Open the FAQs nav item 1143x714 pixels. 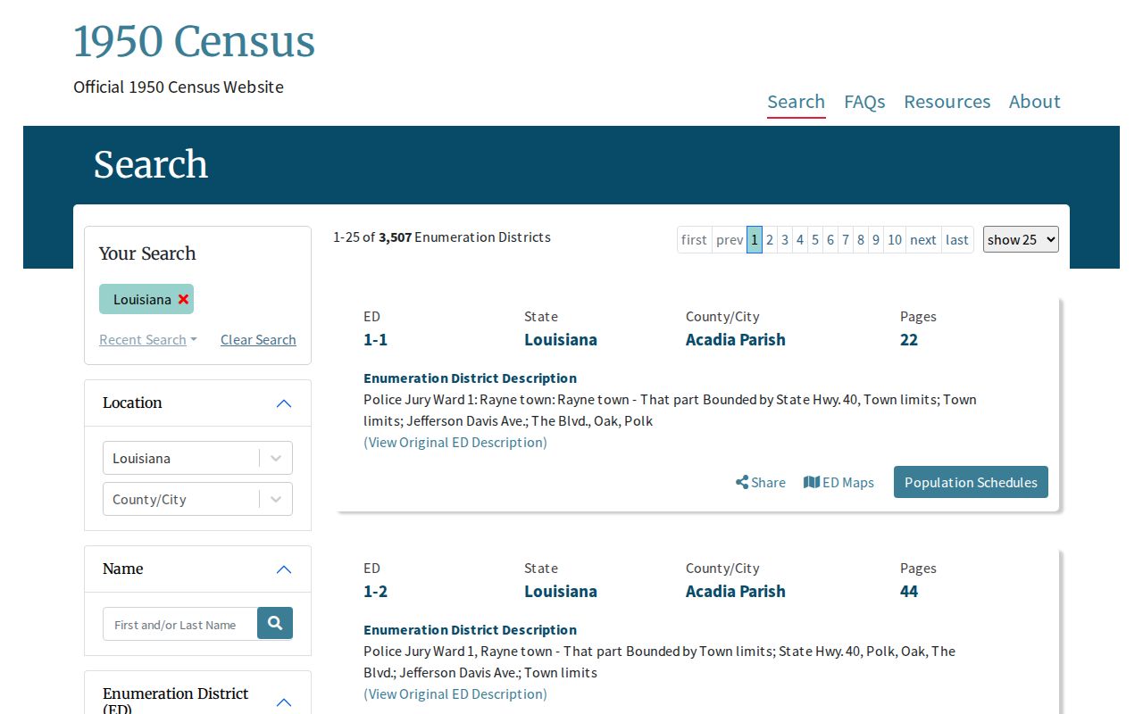pyautogui.click(x=864, y=101)
